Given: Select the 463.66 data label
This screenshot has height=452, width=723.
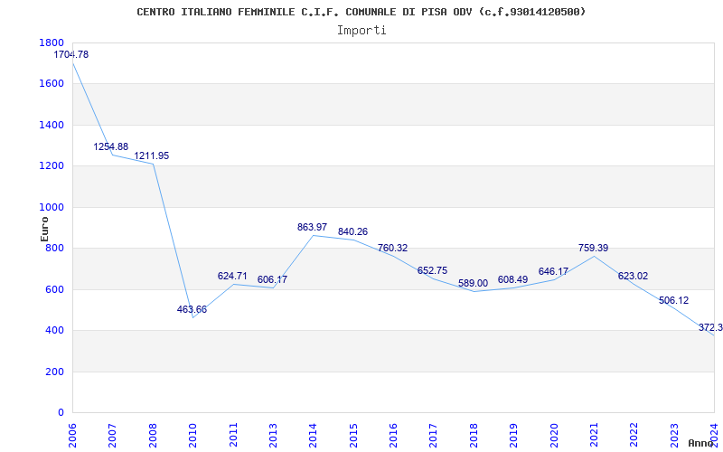Looking at the screenshot, I should click(192, 309).
